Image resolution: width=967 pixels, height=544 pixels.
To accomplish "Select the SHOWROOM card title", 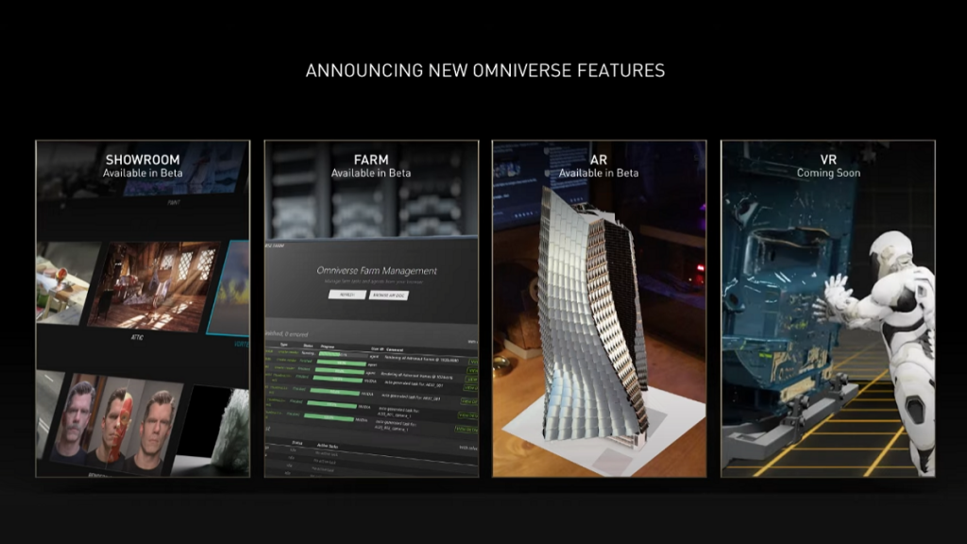I will tap(143, 160).
